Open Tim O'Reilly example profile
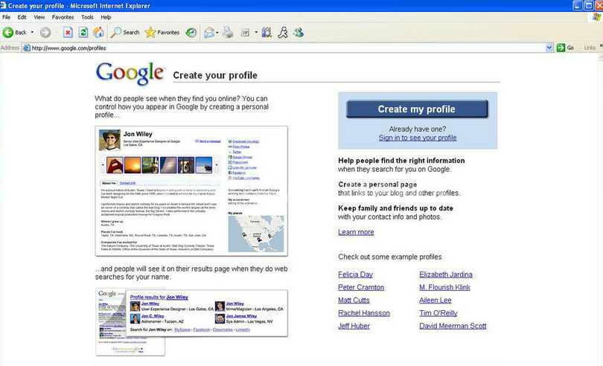 coord(438,313)
